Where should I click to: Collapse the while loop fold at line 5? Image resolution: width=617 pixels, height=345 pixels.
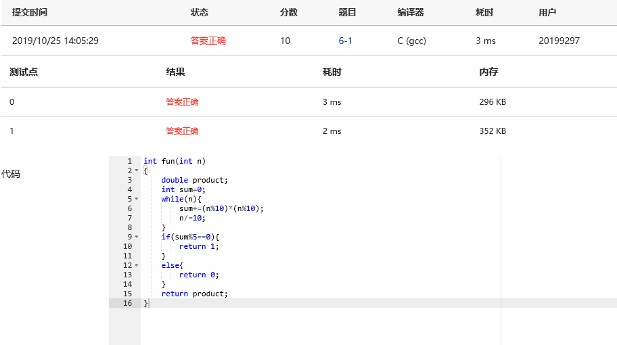click(x=136, y=199)
